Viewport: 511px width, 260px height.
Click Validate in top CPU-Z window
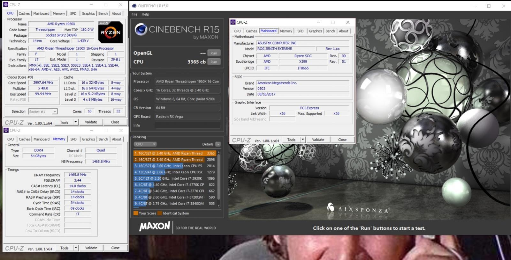(91, 122)
